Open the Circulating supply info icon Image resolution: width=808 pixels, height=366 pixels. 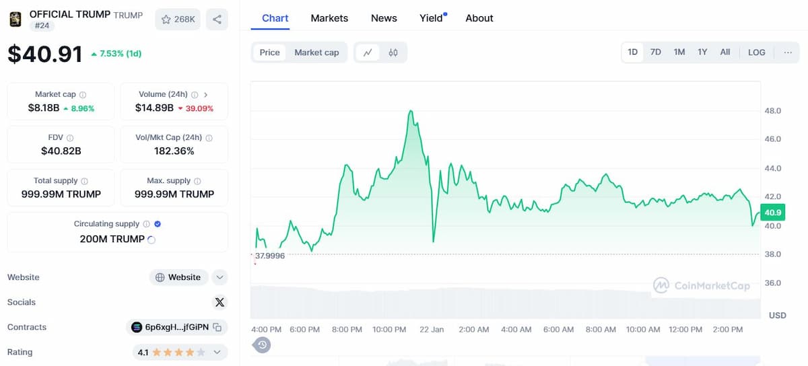[146, 224]
